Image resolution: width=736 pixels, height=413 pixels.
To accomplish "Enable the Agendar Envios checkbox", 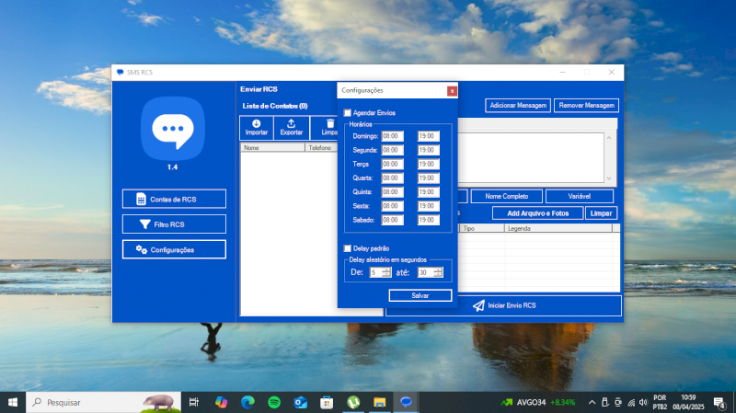I will coord(347,113).
